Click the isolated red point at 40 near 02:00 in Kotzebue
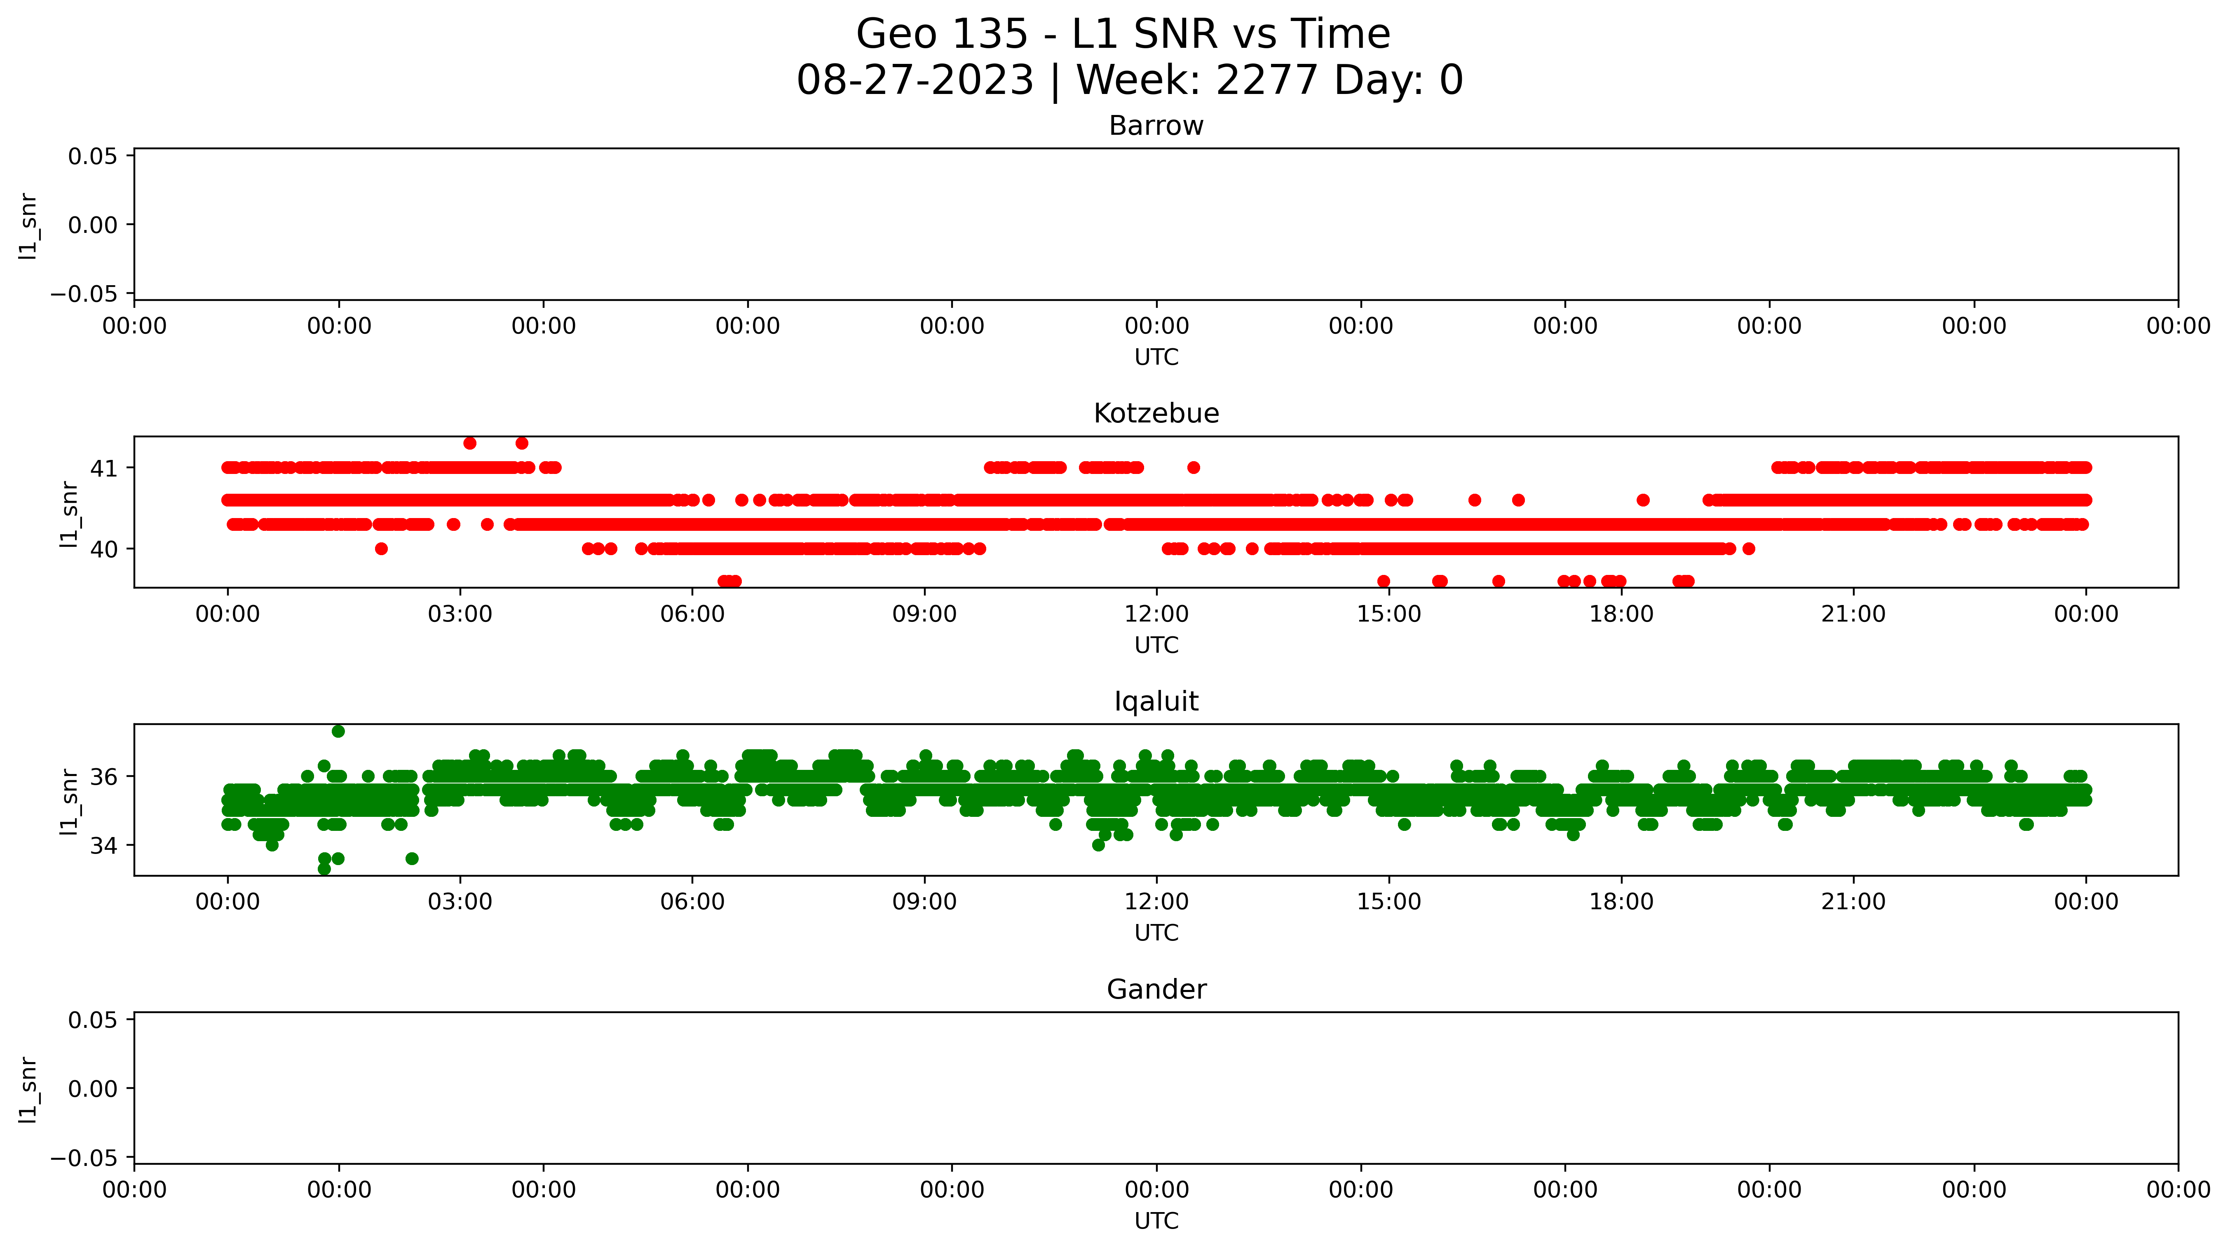The height and width of the screenshot is (1250, 2228). pyautogui.click(x=381, y=549)
